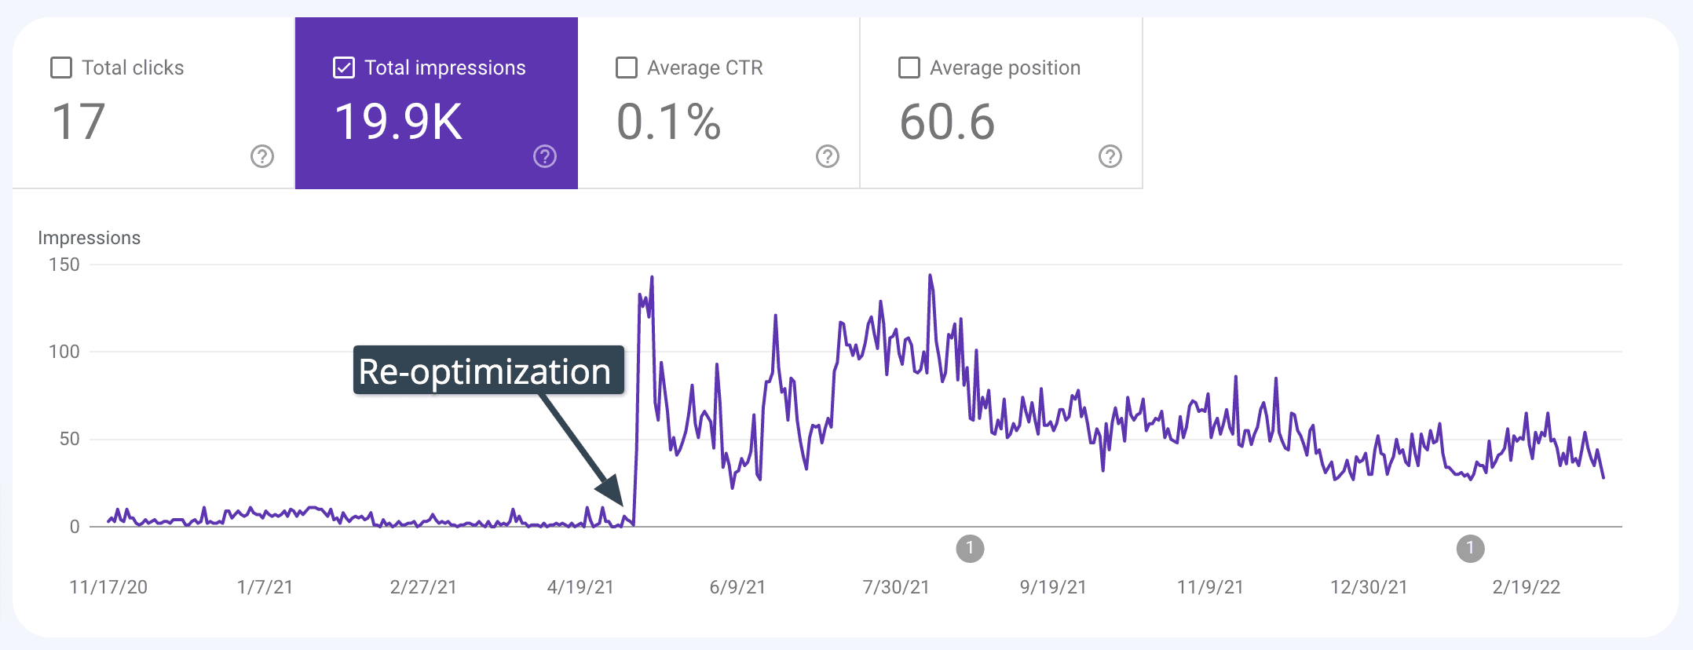Select the 0.1% average CTR value

(668, 122)
